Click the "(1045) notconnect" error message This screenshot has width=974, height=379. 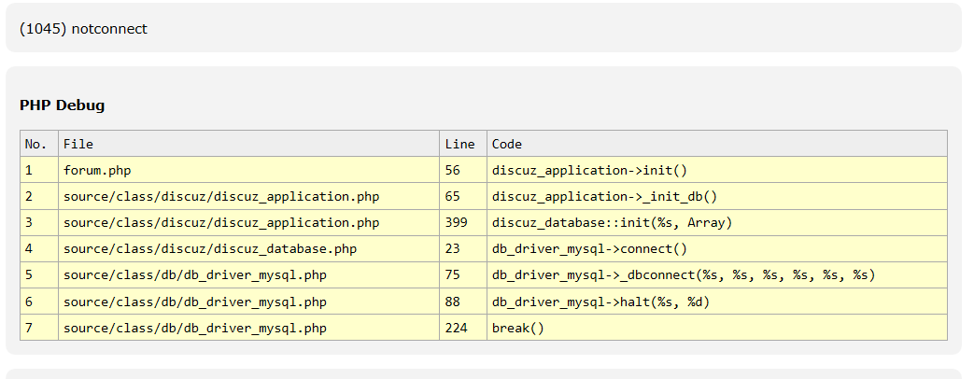(x=83, y=29)
